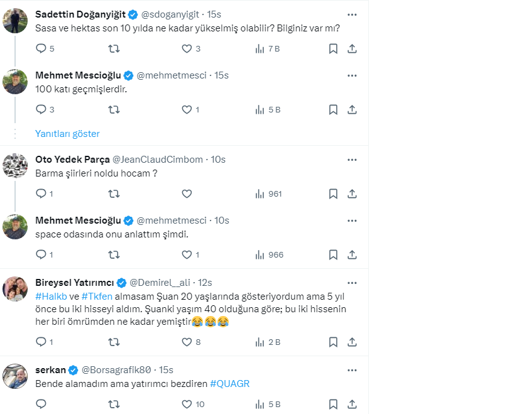Viewport: 526px width, 414px height.
Task: Bookmark the 'space odasında' reply
Action: 333,254
